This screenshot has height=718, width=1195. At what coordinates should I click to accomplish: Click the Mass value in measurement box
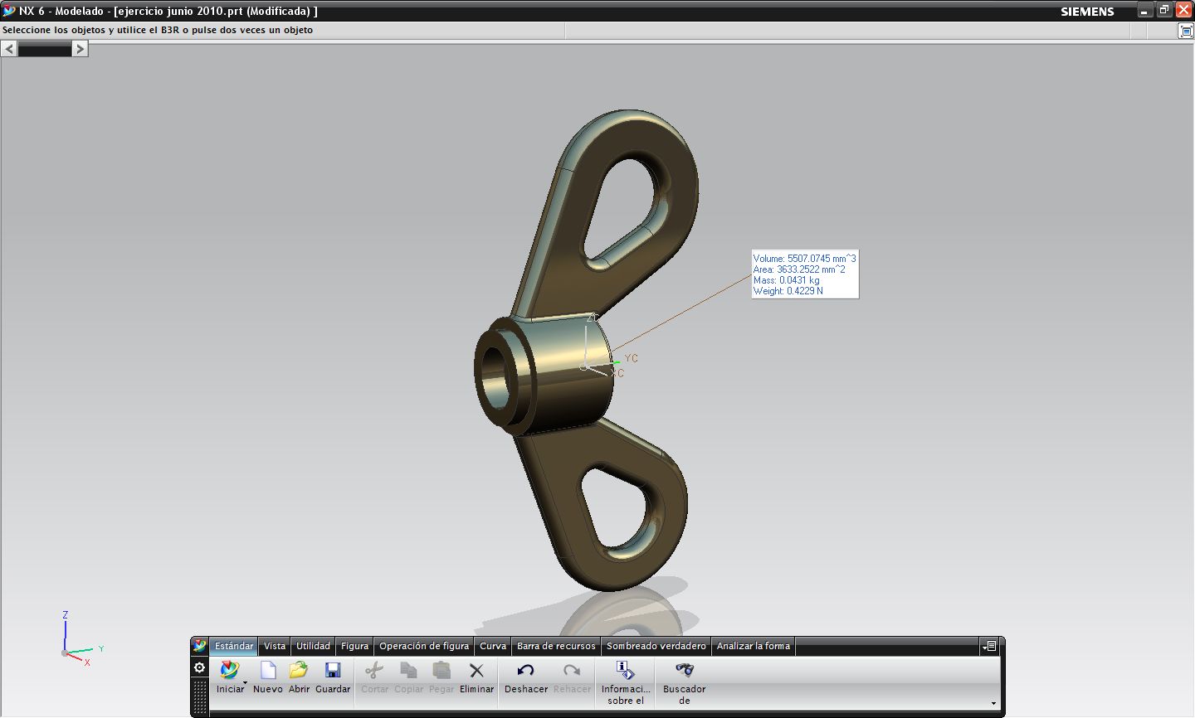[799, 280]
